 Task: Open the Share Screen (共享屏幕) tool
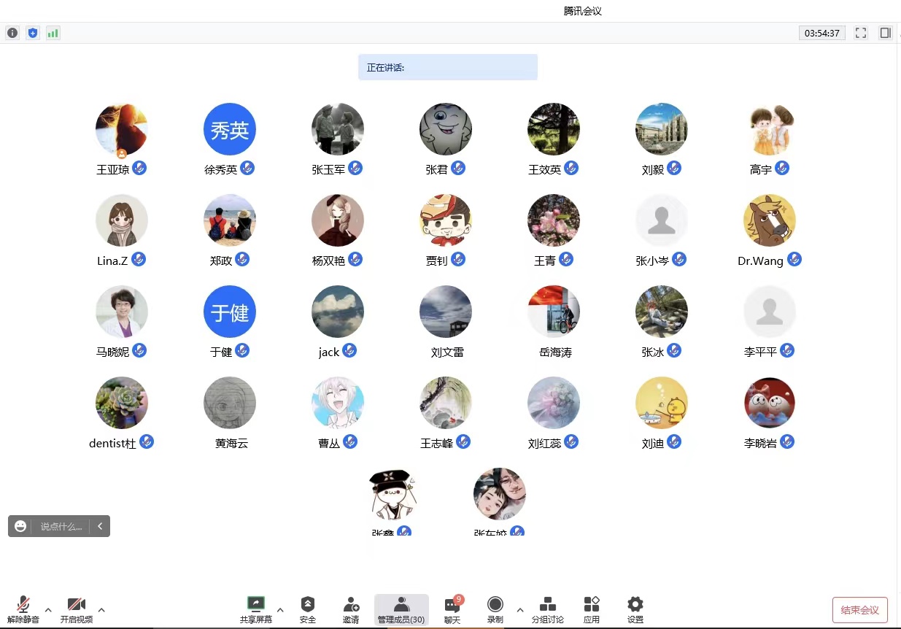[256, 609]
